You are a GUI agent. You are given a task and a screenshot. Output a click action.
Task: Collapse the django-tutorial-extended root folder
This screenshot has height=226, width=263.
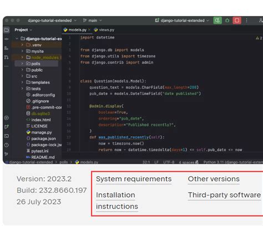17,39
